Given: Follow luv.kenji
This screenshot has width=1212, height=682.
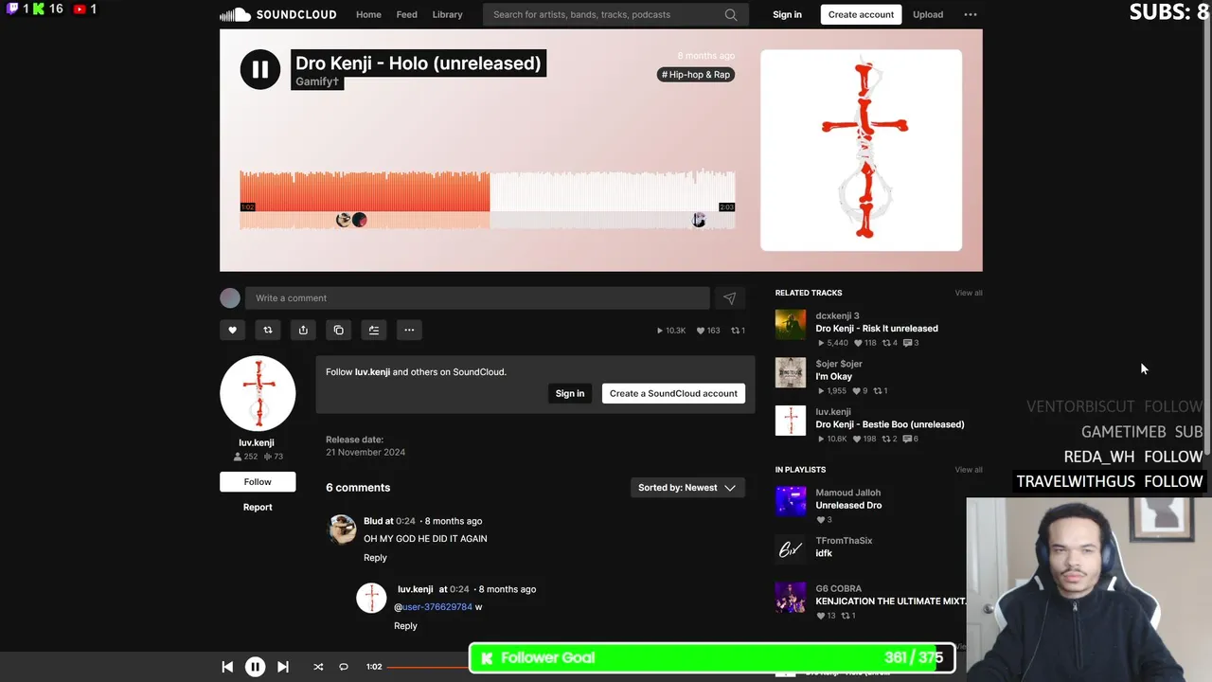Looking at the screenshot, I should tap(258, 481).
